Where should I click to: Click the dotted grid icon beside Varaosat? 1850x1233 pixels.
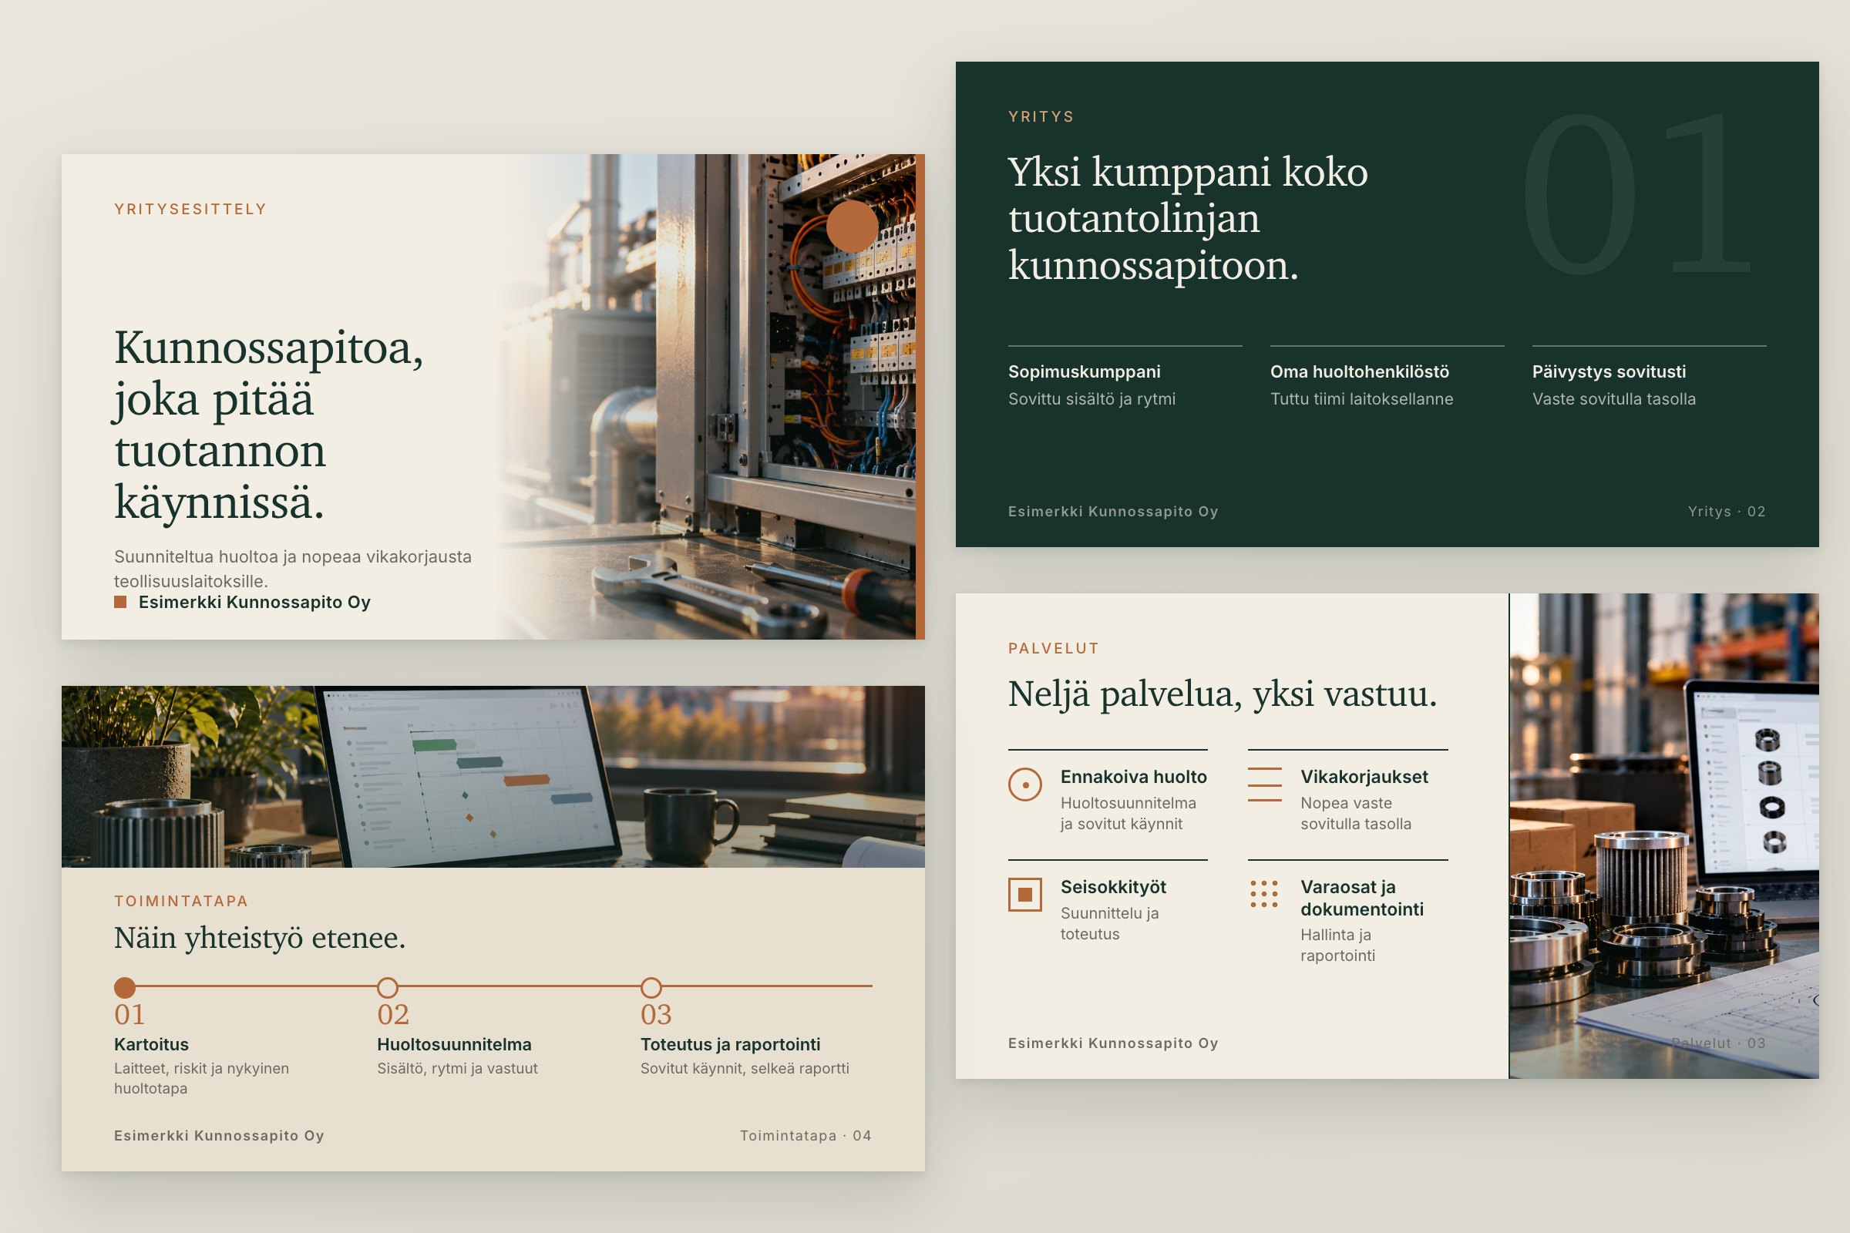click(1264, 894)
